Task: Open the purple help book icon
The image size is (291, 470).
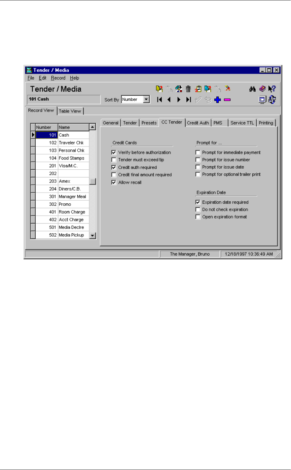Action: [263, 89]
